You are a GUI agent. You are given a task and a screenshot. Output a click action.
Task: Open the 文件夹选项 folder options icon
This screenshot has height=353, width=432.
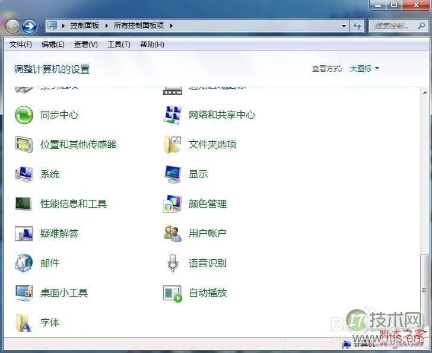pos(173,145)
